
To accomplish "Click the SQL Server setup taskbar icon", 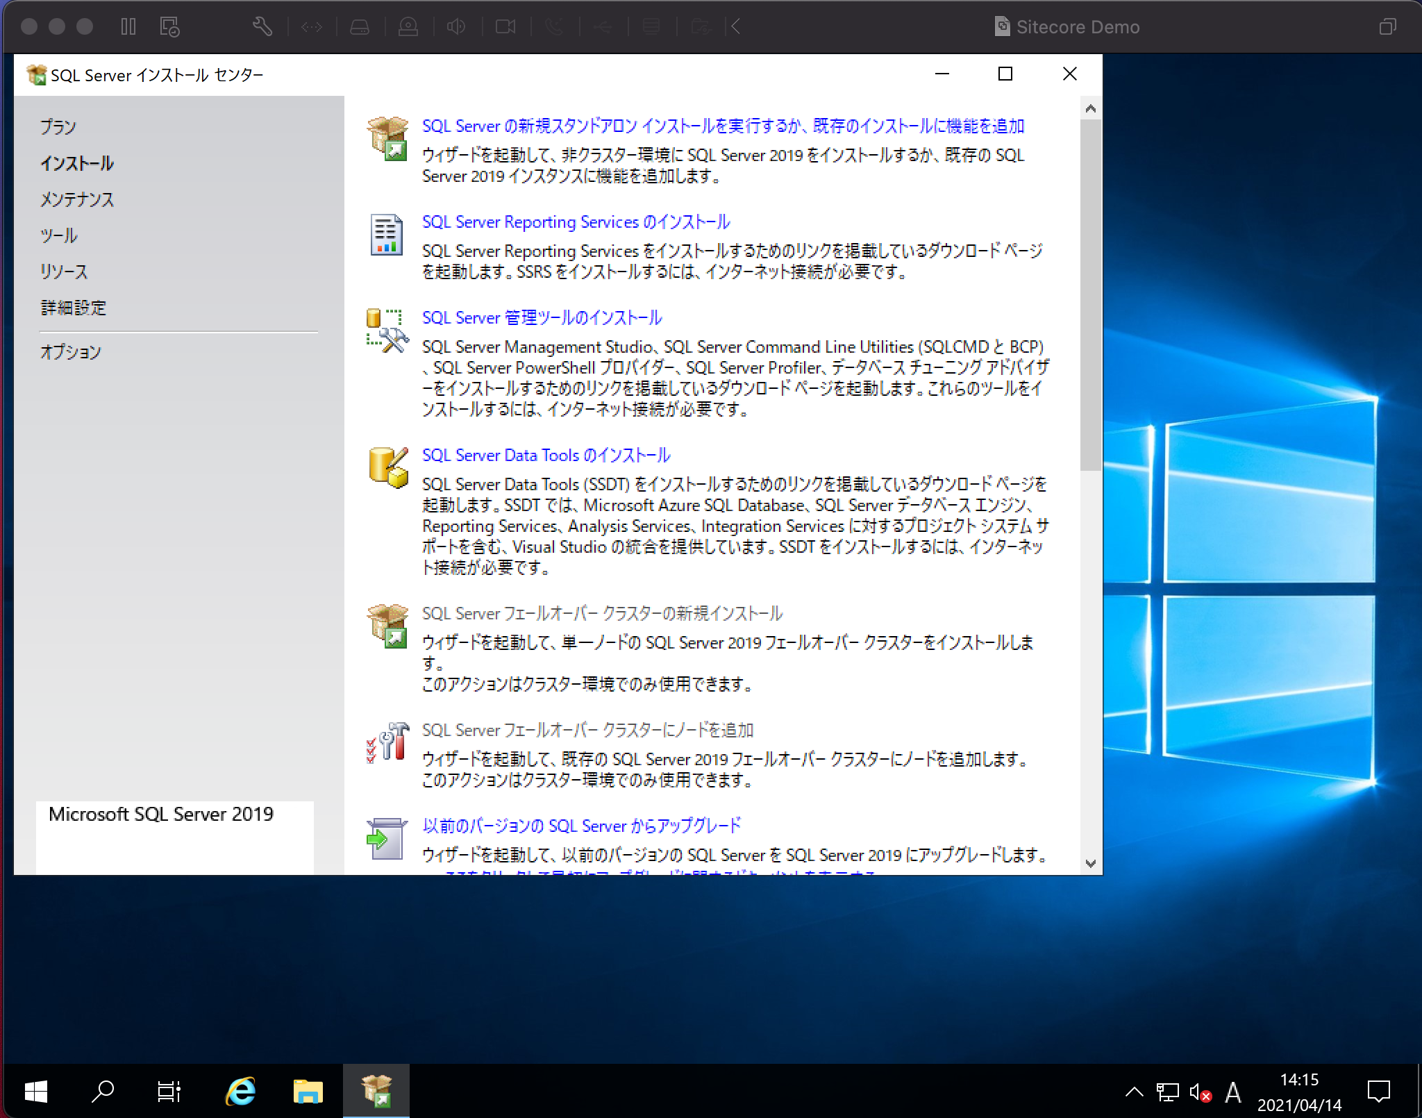I will 376,1091.
